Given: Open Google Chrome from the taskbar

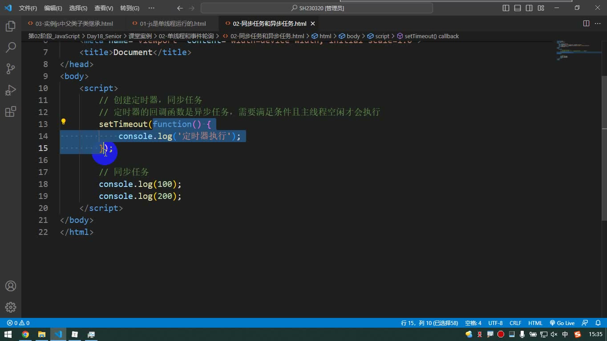Looking at the screenshot, I should coord(25,334).
